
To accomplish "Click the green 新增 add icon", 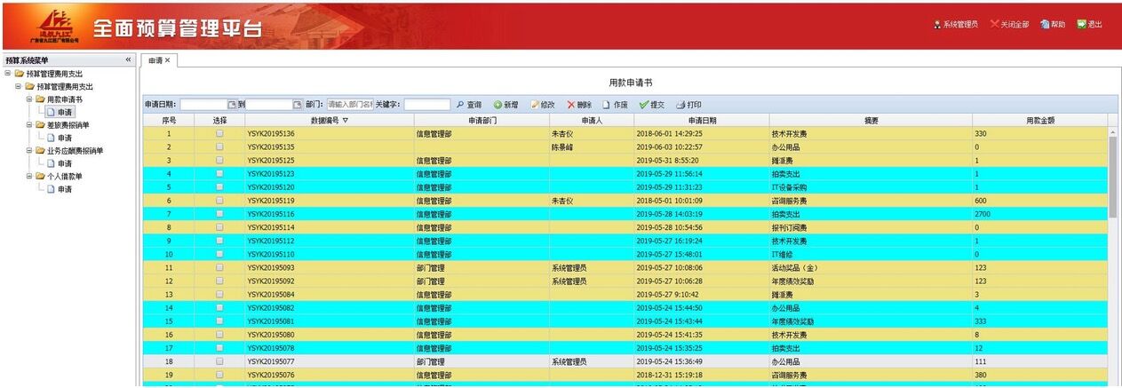I will pos(498,105).
